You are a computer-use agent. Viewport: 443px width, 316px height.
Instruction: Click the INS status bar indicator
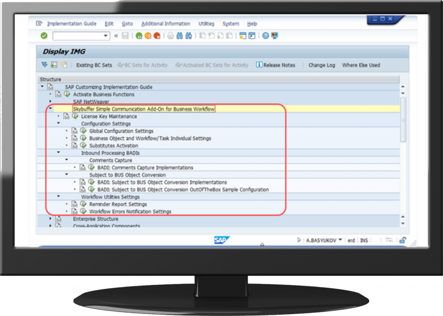pos(364,240)
